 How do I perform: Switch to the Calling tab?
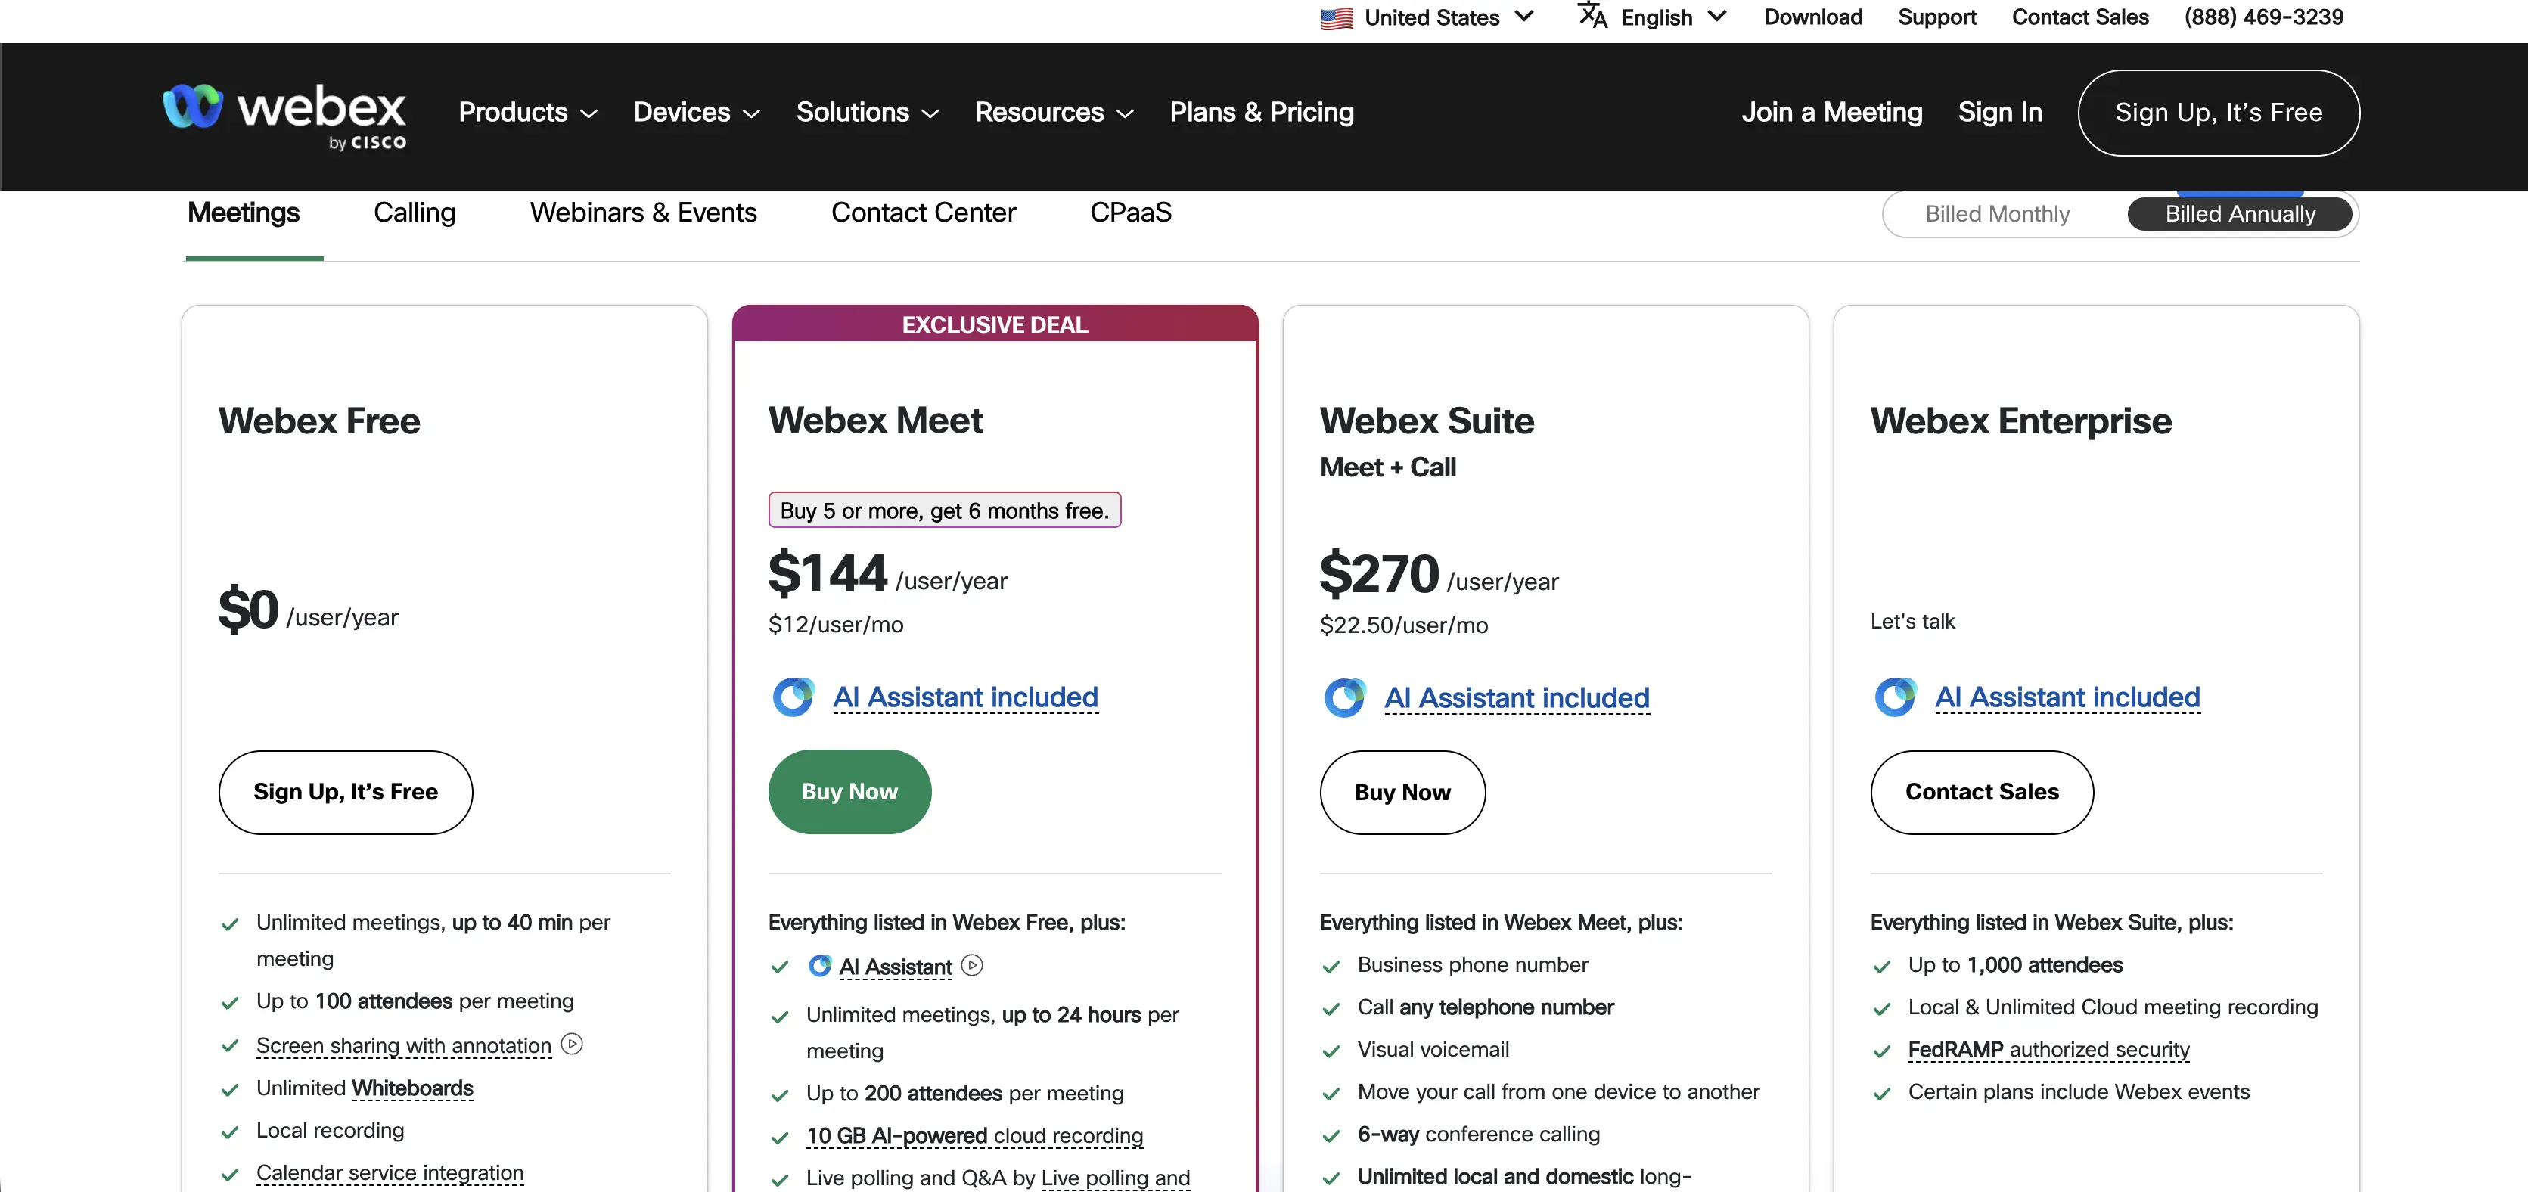414,213
